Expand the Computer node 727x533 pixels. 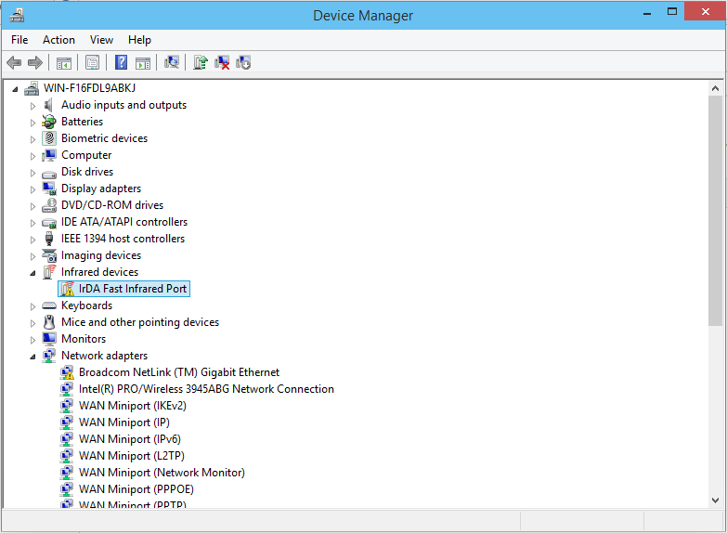[x=32, y=156]
